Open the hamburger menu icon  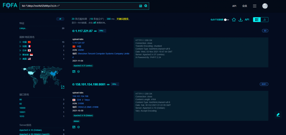pos(255,6)
